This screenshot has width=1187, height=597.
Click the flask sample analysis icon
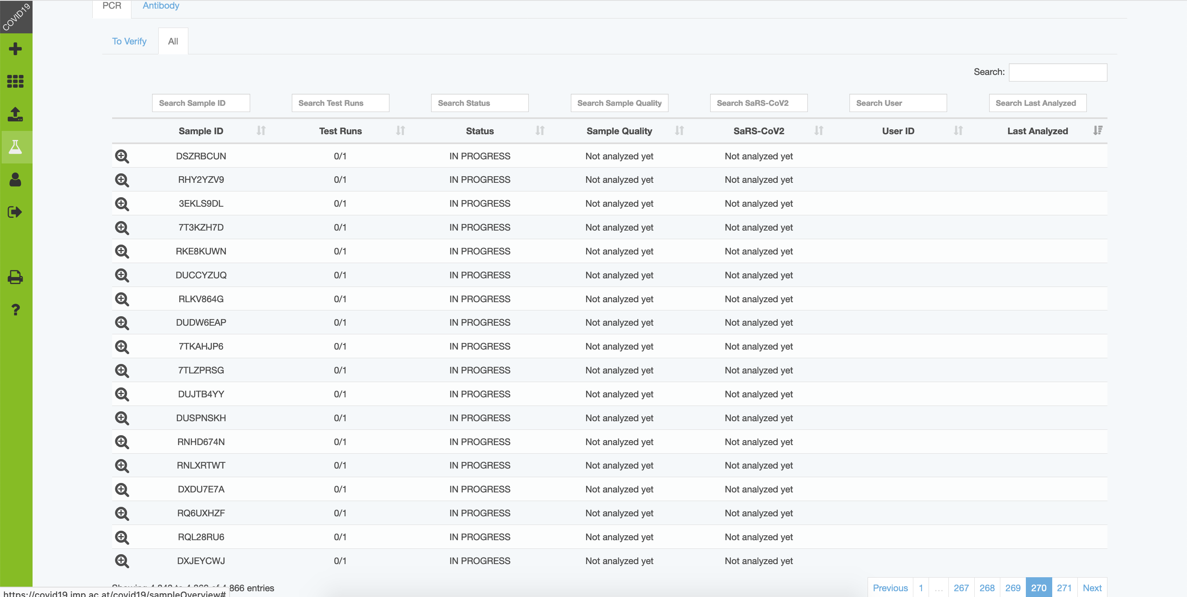point(16,147)
